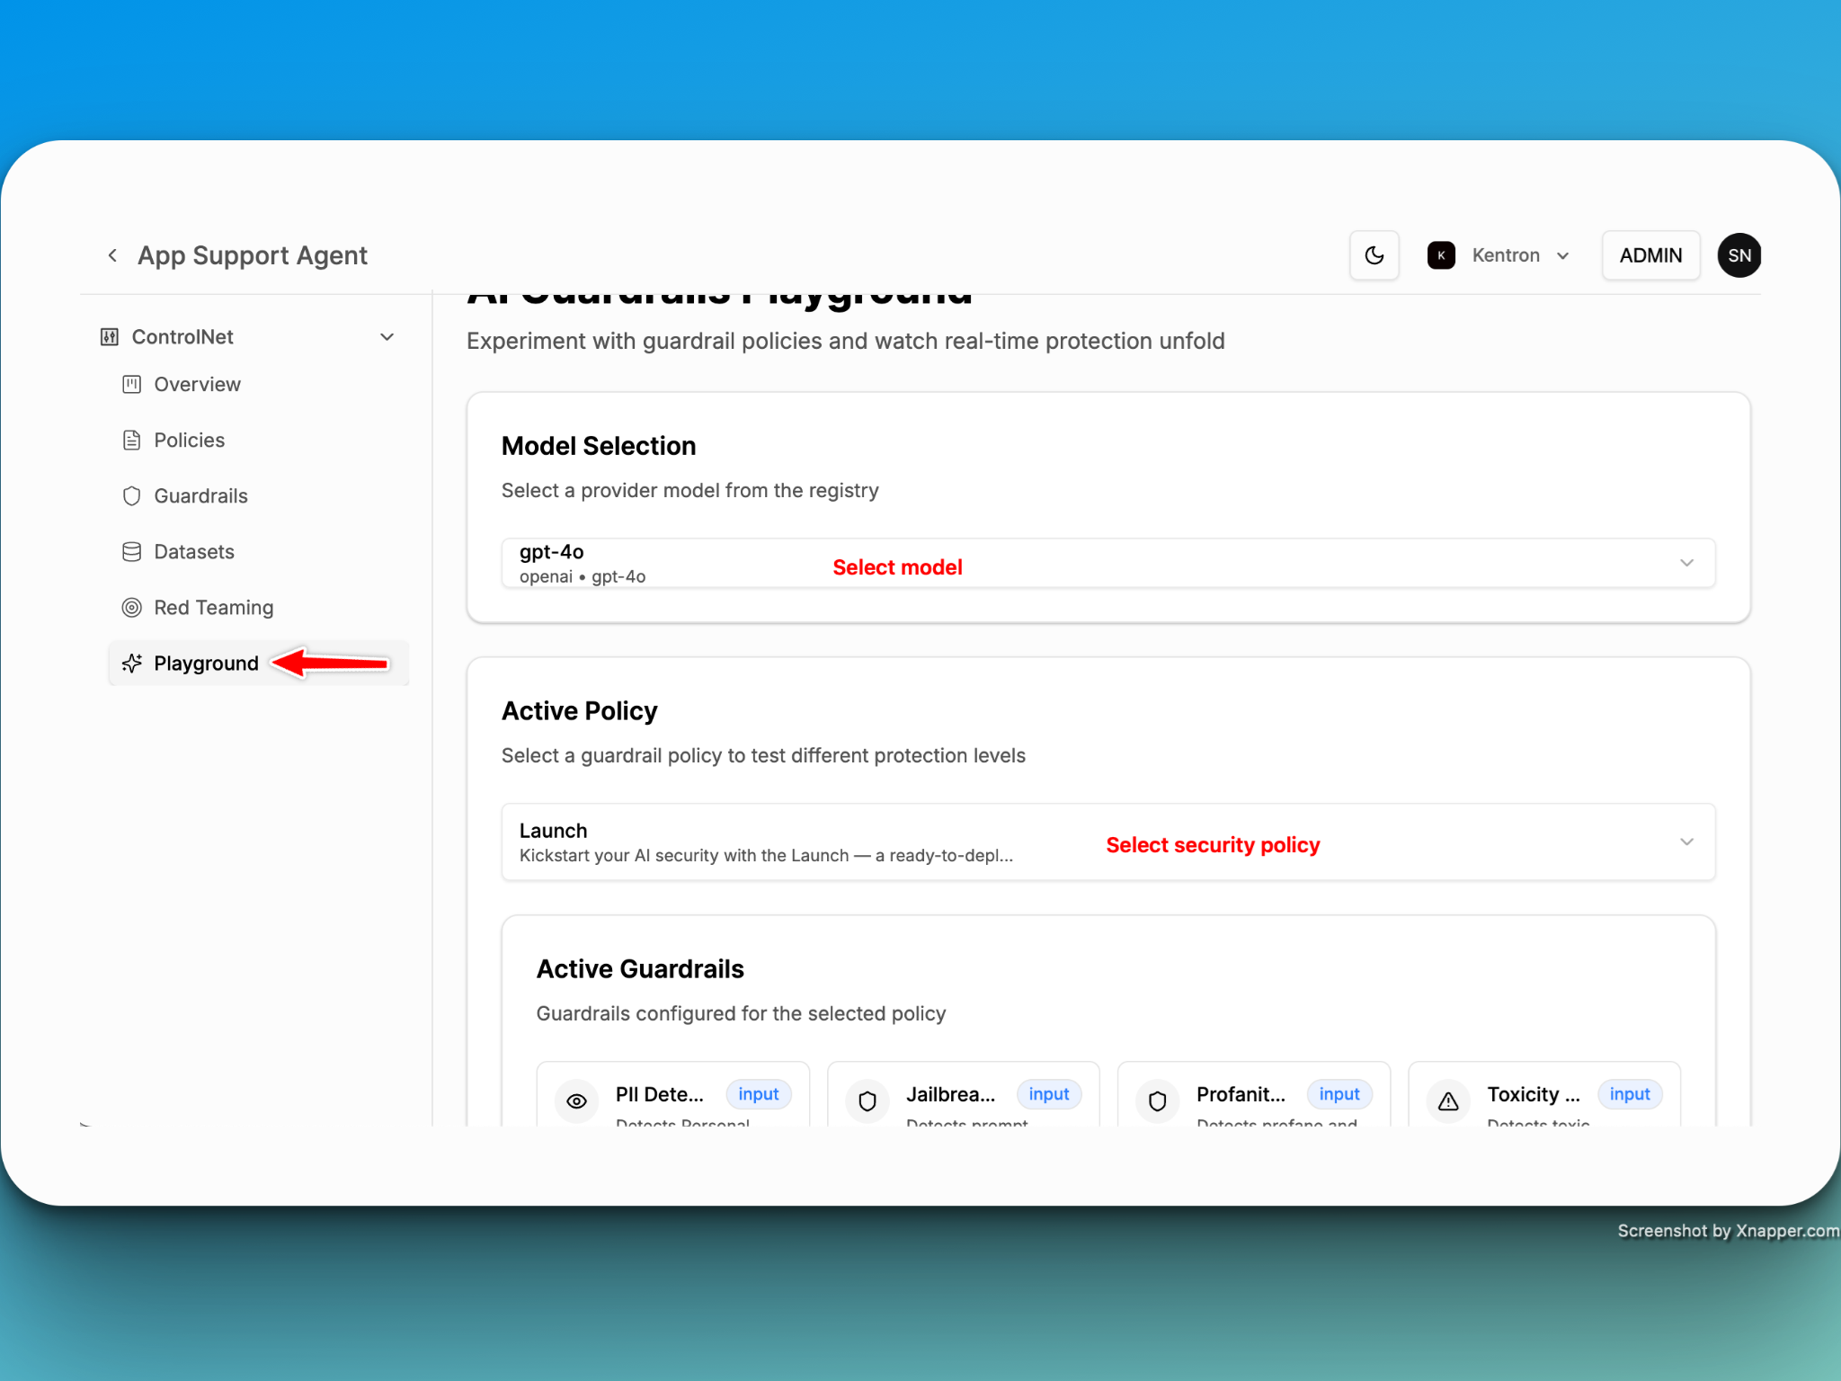Collapse the ControlNet section chevron
The height and width of the screenshot is (1381, 1841).
pyautogui.click(x=387, y=337)
